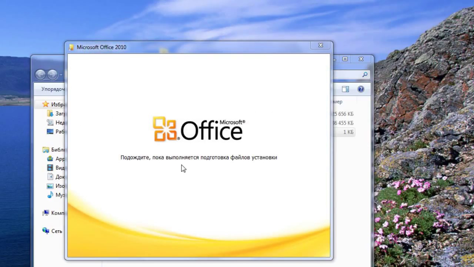This screenshot has width=474, height=267.
Task: Open Недавние места in Explorer sidebar
Action: (55, 122)
